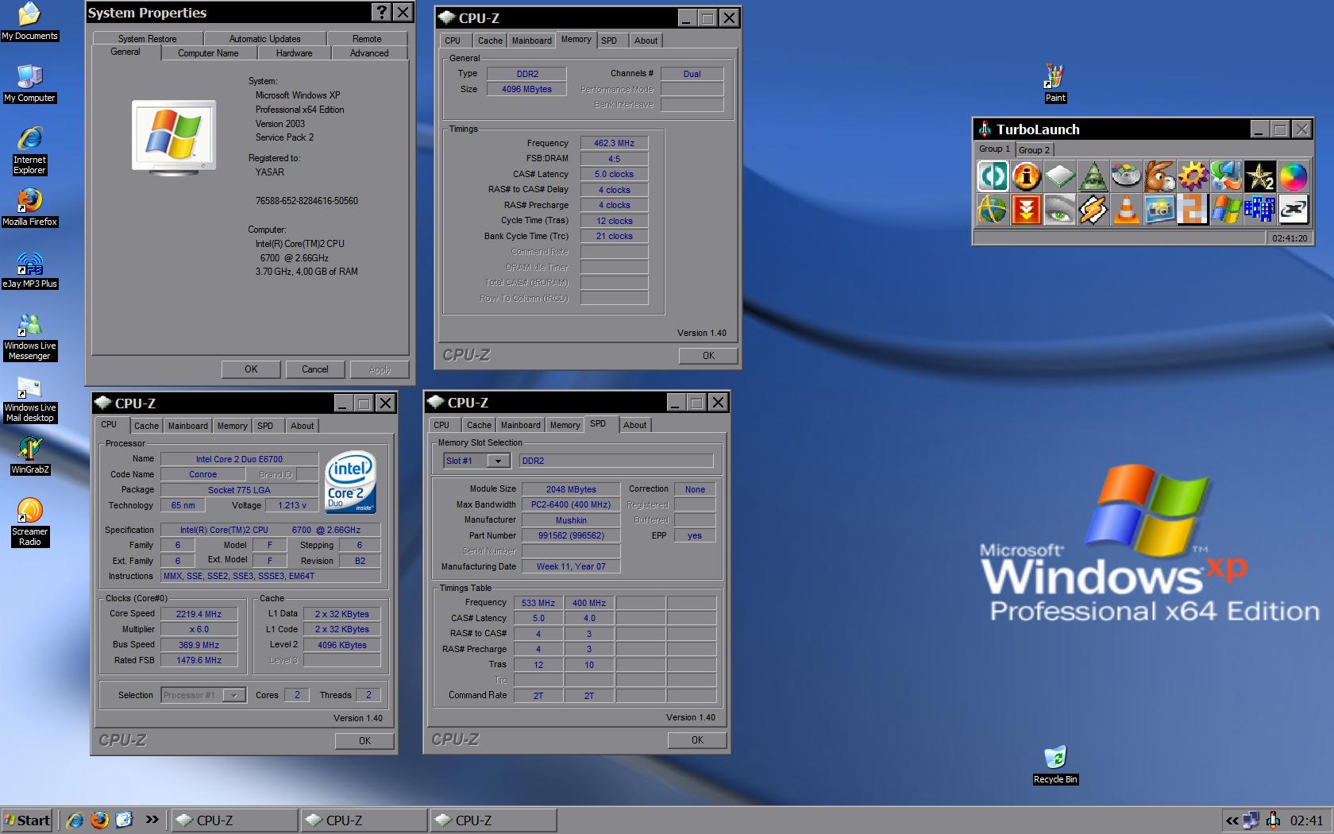Viewport: 1334px width, 834px height.
Task: Open the camera photo icon in TurboLaunch
Action: [1159, 210]
